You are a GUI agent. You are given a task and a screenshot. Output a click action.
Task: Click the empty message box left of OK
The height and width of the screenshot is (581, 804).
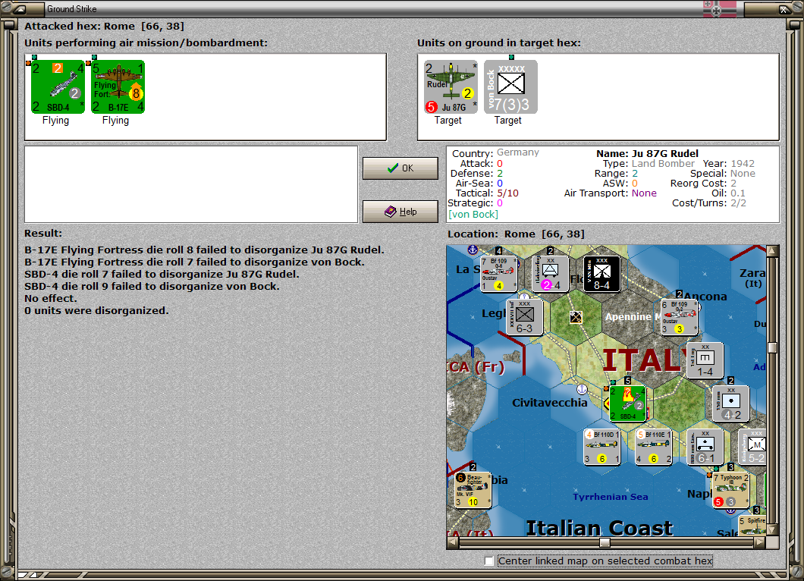tap(191, 184)
